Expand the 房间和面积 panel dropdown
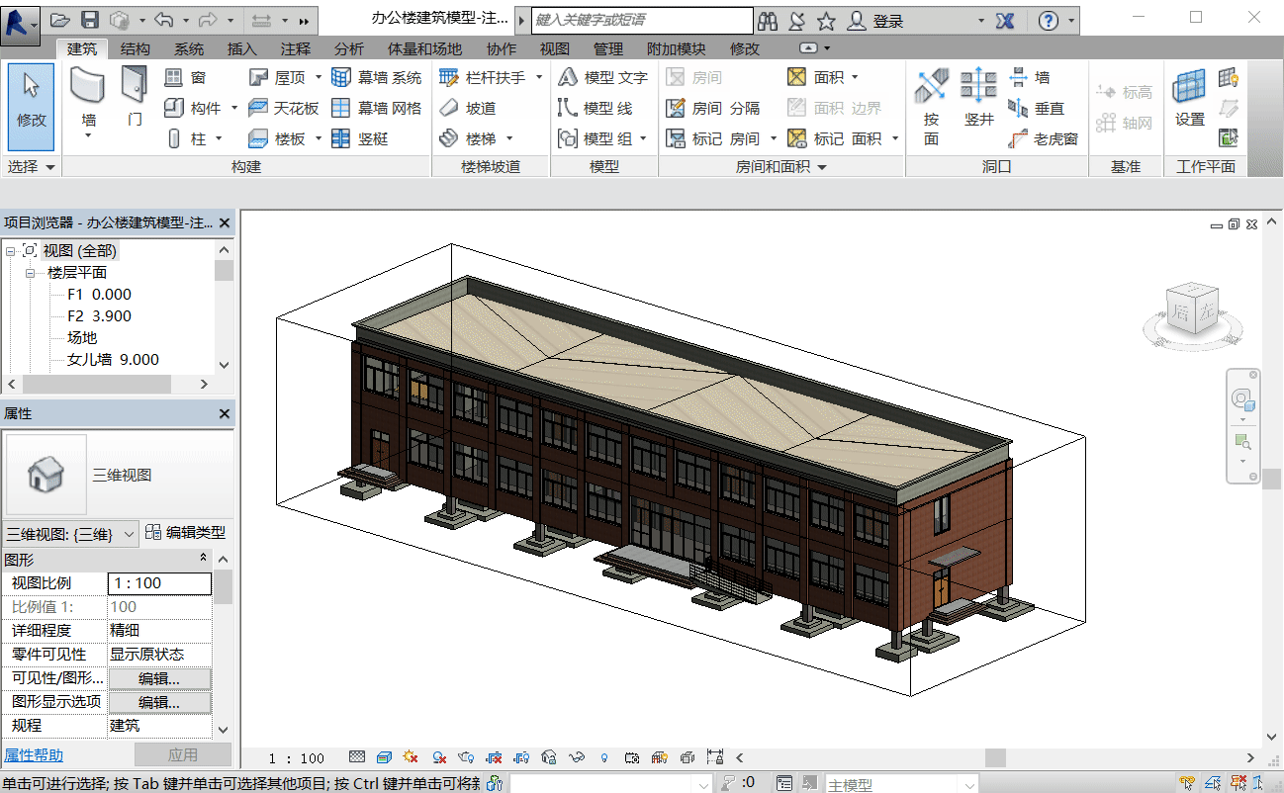 [821, 167]
